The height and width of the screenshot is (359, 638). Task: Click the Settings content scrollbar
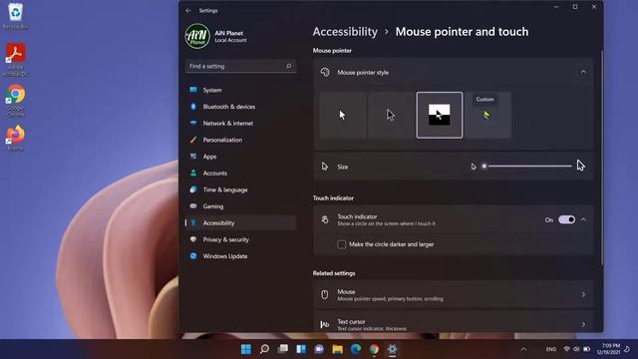tap(601, 159)
